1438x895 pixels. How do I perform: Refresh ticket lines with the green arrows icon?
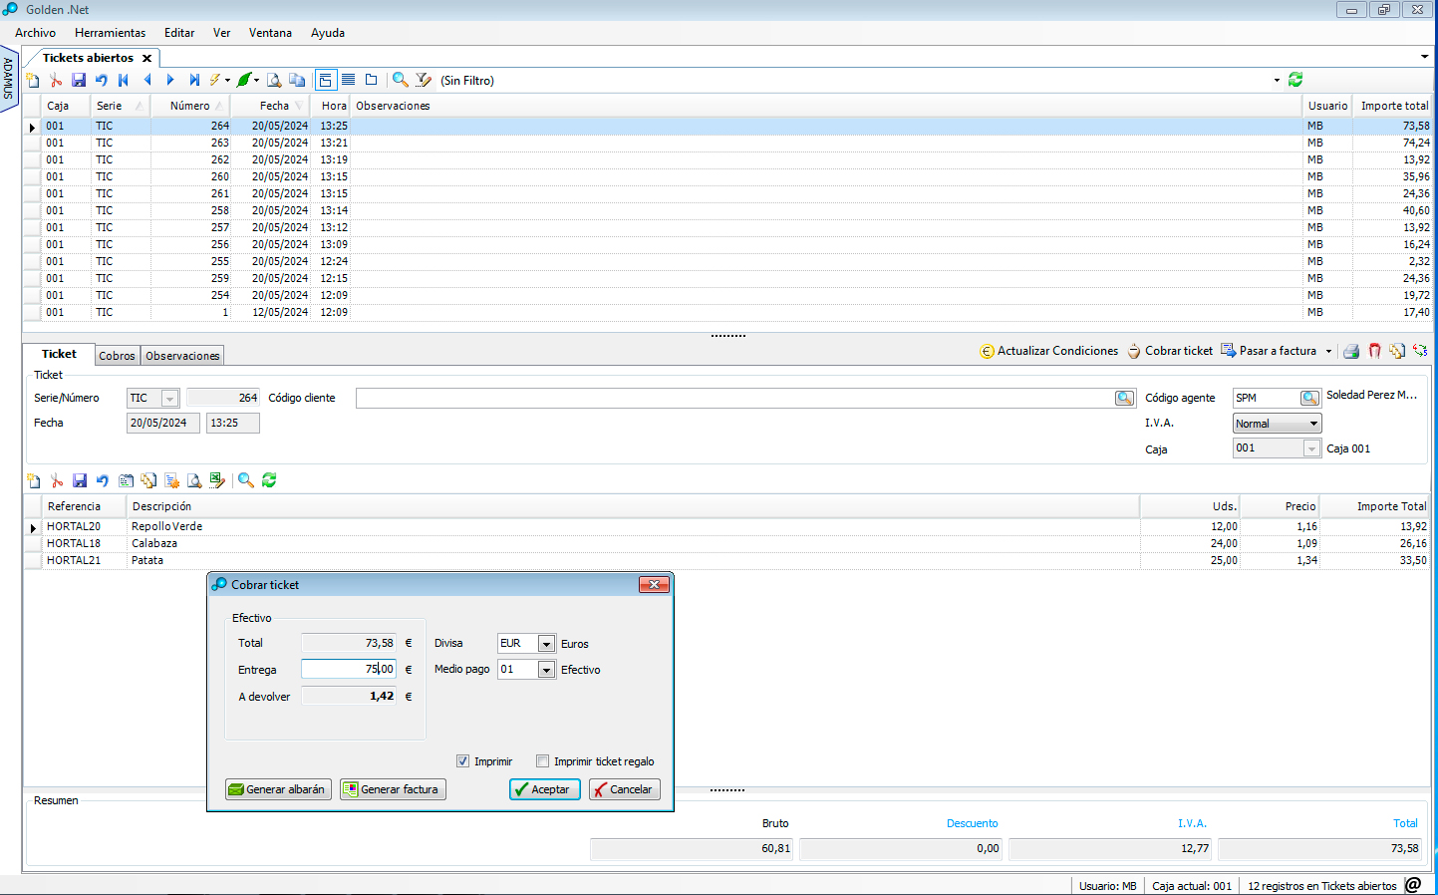point(269,480)
